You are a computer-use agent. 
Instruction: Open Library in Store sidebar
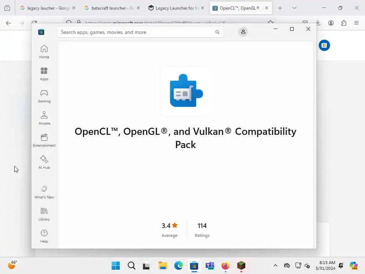point(44,214)
